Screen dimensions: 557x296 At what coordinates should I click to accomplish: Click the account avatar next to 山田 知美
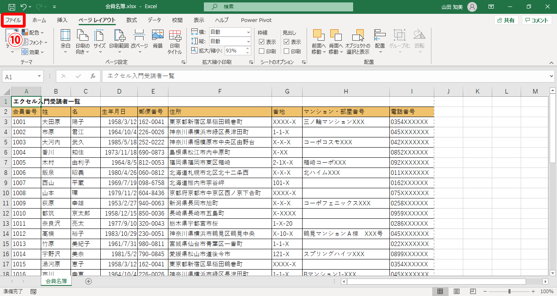click(x=472, y=7)
